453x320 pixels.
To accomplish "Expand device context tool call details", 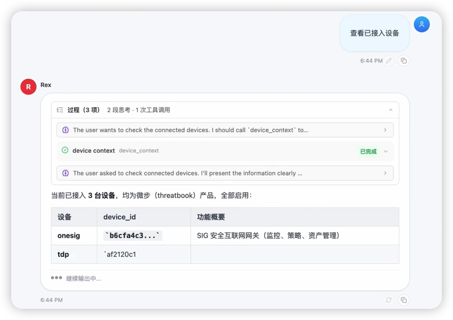I will point(386,152).
